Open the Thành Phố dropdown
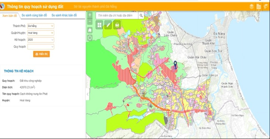 [x=41, y=26]
